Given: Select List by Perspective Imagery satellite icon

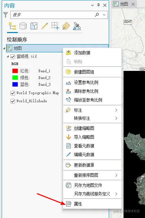Looking at the screenshot, I should (77, 26).
